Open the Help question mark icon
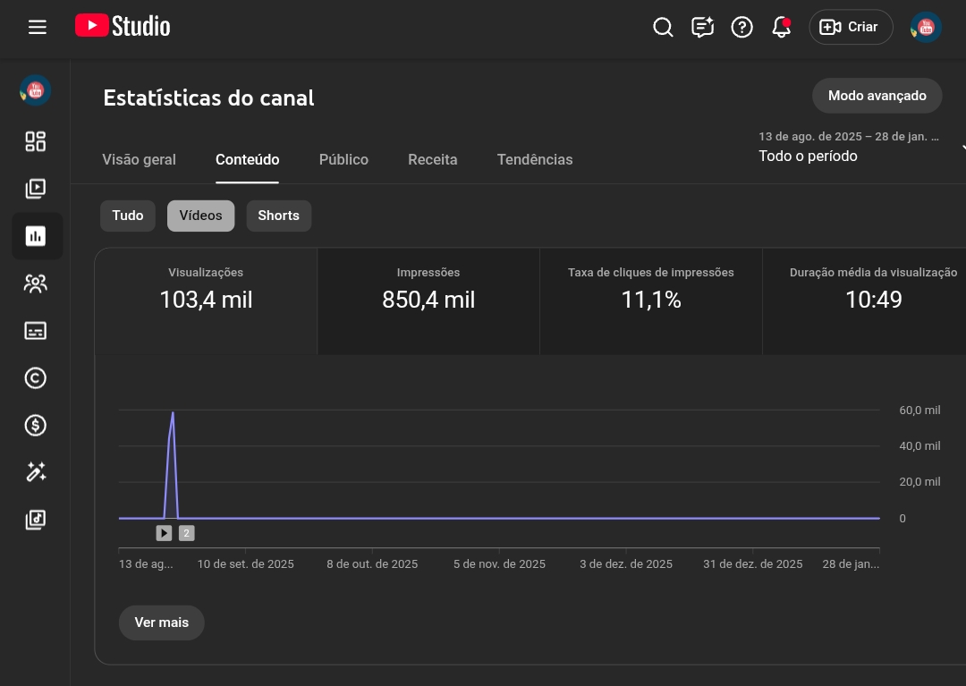This screenshot has height=686, width=966. pyautogui.click(x=741, y=27)
